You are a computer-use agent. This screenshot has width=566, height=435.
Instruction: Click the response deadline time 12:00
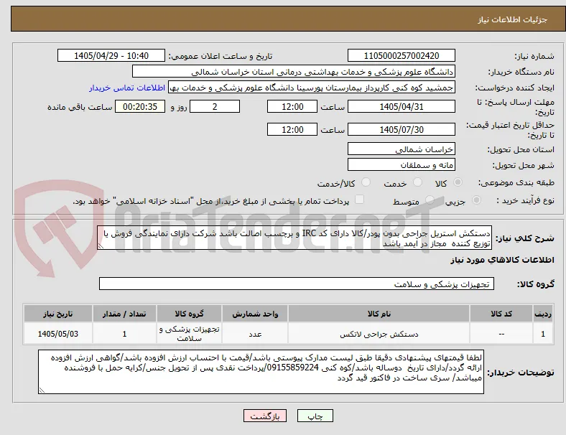pos(292,106)
